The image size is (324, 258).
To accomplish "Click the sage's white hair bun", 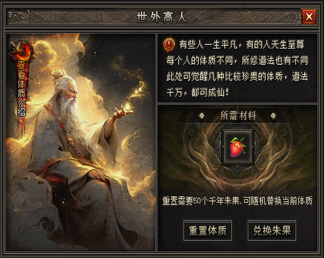I will pos(58,73).
